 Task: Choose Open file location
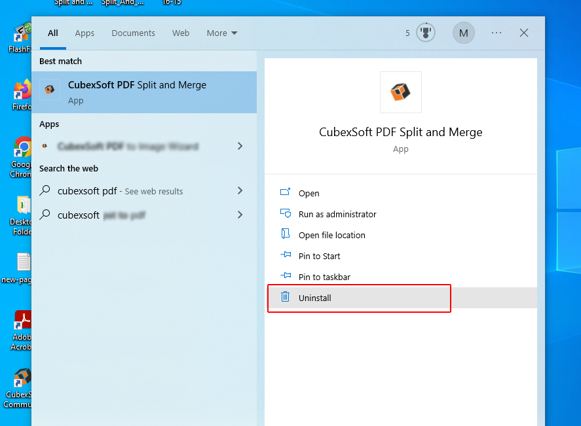click(x=402, y=235)
